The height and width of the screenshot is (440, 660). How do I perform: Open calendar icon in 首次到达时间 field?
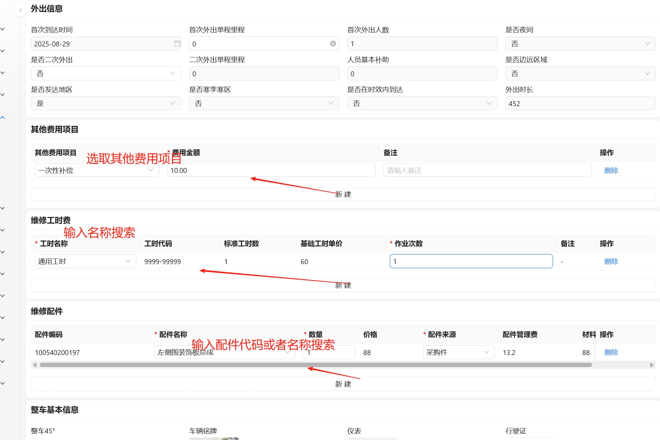tap(177, 43)
